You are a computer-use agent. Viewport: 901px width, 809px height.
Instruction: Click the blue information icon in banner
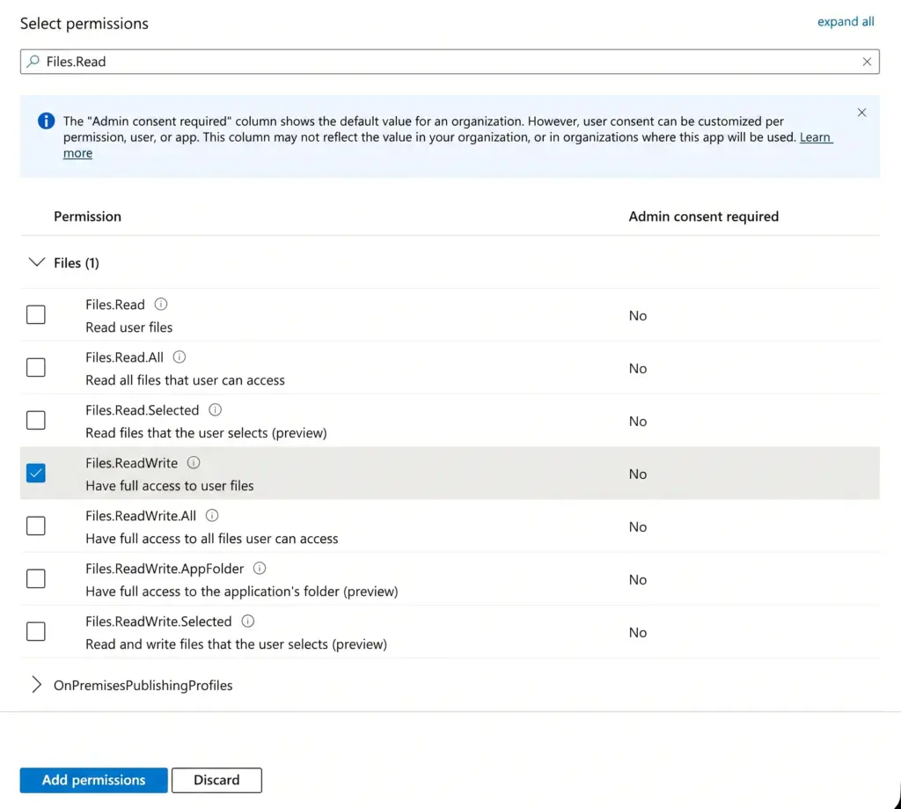click(x=46, y=121)
